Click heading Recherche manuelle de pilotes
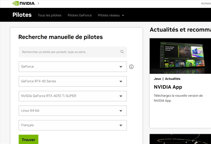The height and width of the screenshot is (144, 211). 61,37
